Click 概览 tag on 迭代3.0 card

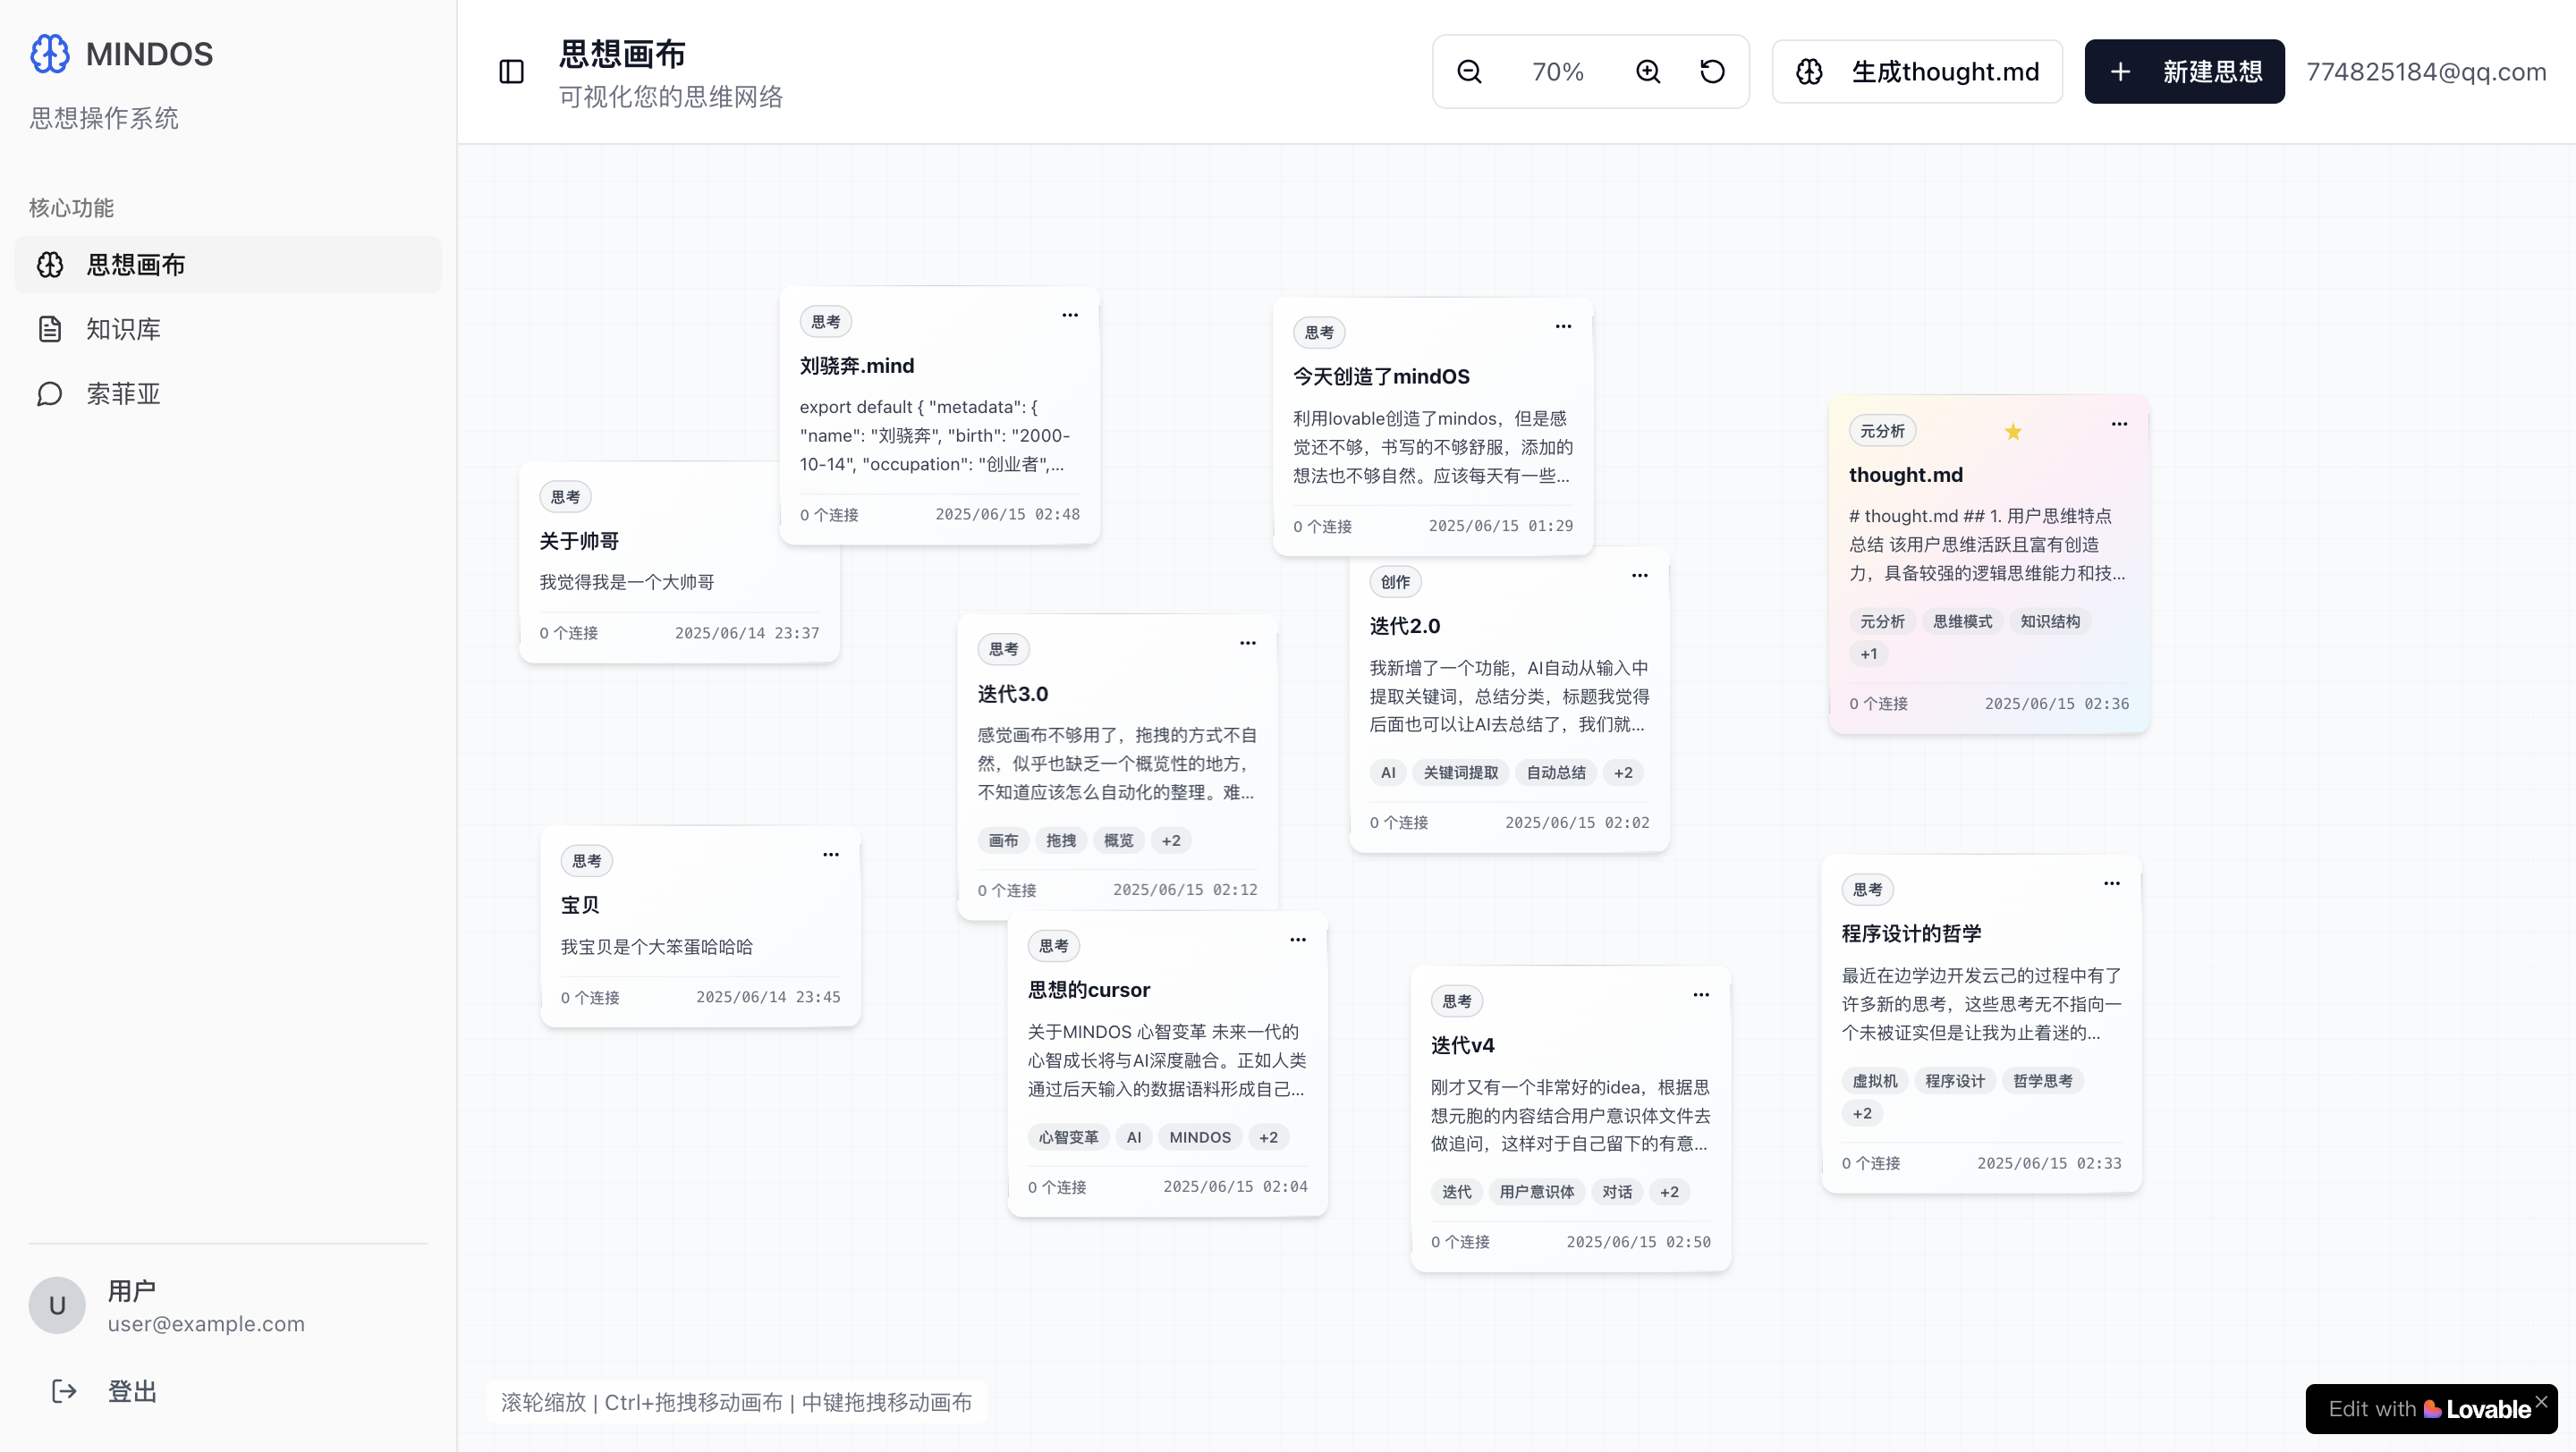pyautogui.click(x=1118, y=840)
